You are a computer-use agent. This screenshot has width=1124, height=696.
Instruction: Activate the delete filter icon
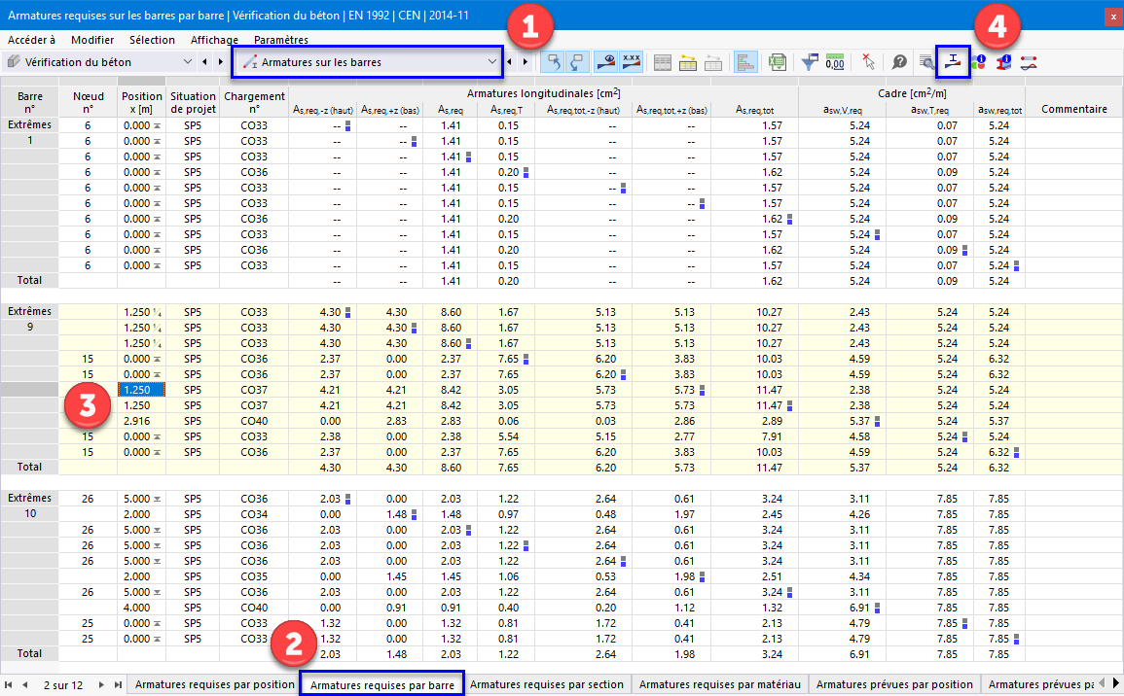coord(869,61)
